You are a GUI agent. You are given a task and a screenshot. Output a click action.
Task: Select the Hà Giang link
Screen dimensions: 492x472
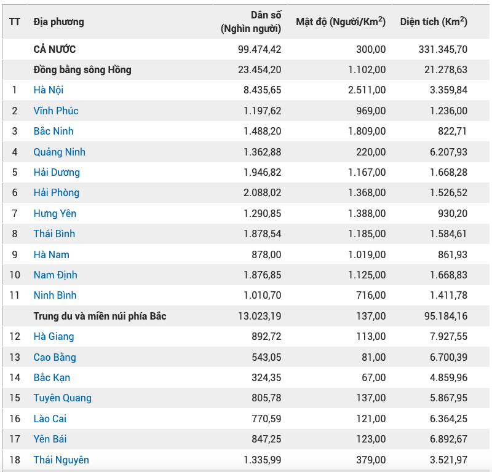point(54,336)
